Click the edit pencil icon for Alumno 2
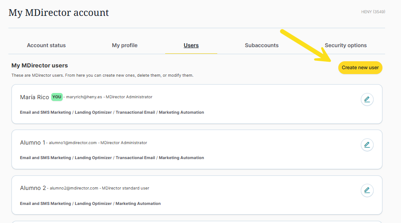The height and width of the screenshot is (223, 401). click(x=367, y=190)
